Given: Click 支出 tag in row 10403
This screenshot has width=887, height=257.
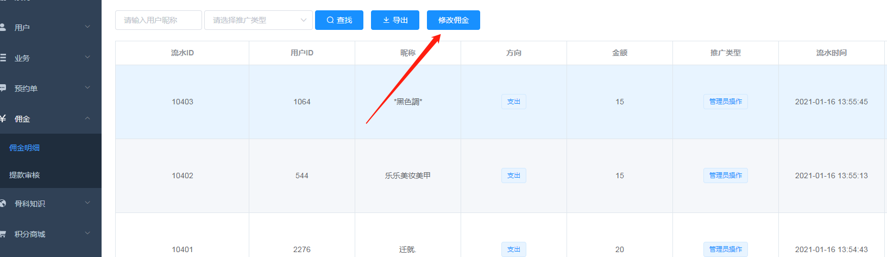Looking at the screenshot, I should pyautogui.click(x=514, y=102).
